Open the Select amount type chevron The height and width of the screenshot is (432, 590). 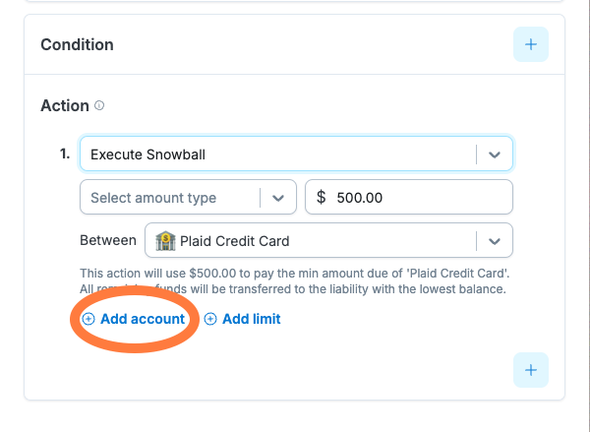coord(278,197)
